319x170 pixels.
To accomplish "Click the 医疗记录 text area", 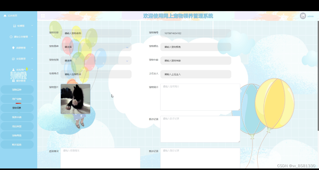I will point(200,129).
